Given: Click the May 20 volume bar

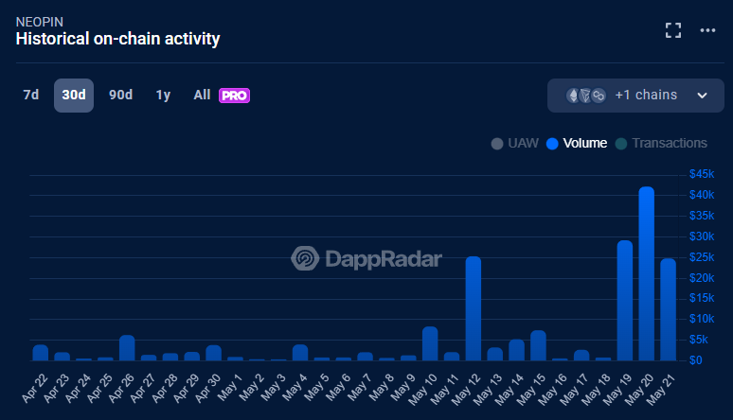Looking at the screenshot, I should click(x=647, y=273).
